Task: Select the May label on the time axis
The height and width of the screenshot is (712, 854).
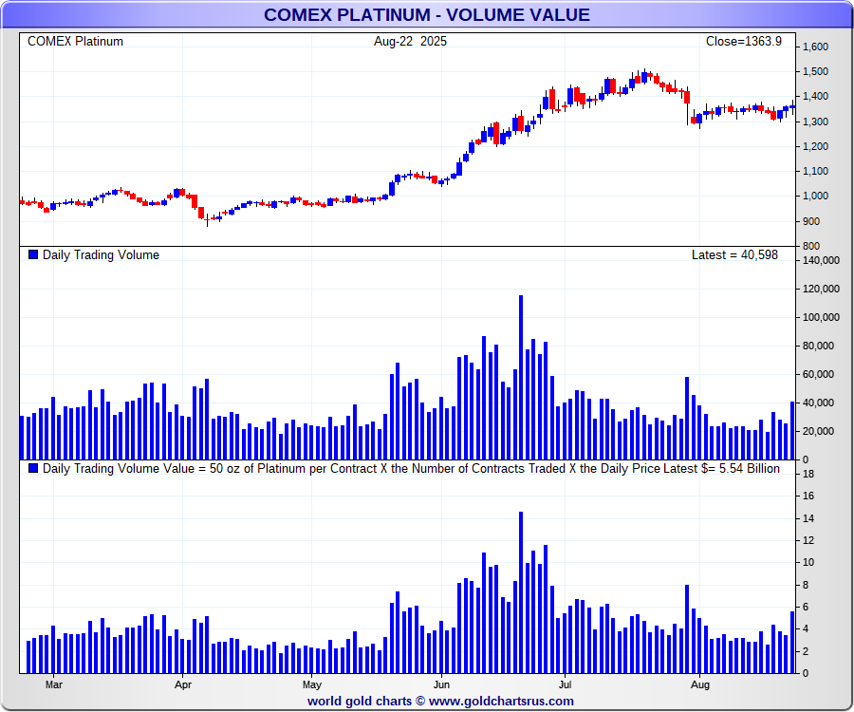Action: pyautogui.click(x=312, y=683)
